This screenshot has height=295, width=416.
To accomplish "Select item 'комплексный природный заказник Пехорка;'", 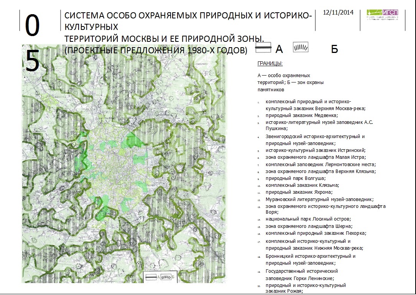I will (x=316, y=233).
